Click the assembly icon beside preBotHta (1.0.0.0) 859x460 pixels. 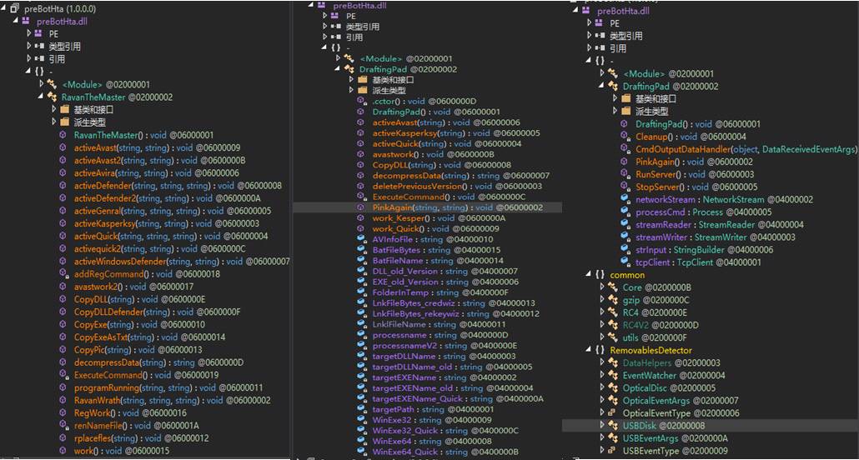(16, 8)
